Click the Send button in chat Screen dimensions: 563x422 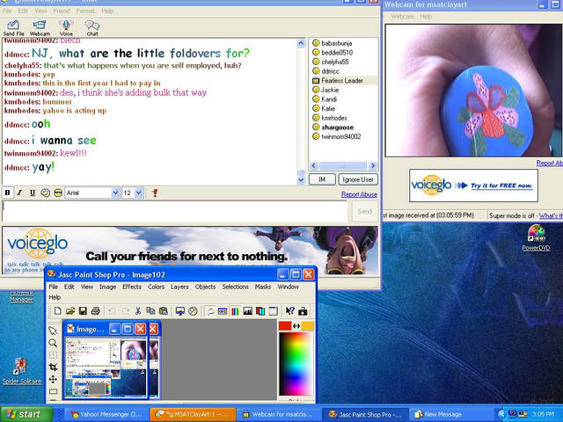(x=365, y=211)
